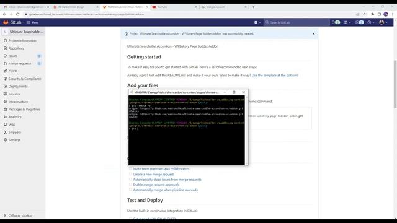Screen dimensions: 397x223
Task: Click inside the MINGW64 terminal window
Action: click(187, 130)
